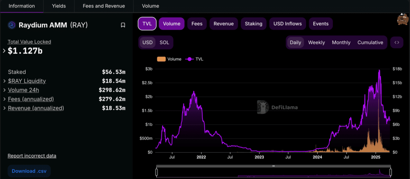Click the range slider top grip bar
410x179 pixels.
click(273, 166)
